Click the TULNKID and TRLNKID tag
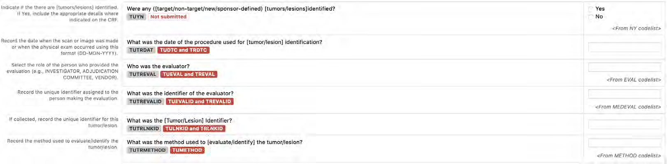 coord(194,128)
